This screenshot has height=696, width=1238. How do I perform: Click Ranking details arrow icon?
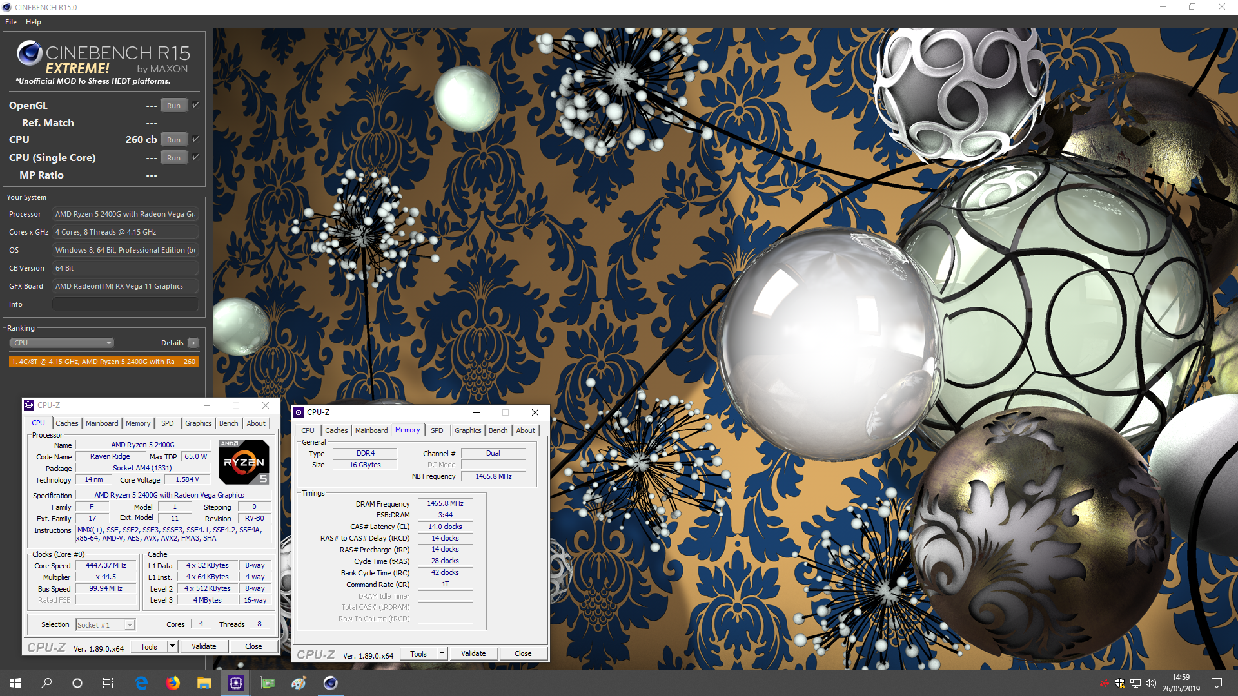pyautogui.click(x=193, y=343)
